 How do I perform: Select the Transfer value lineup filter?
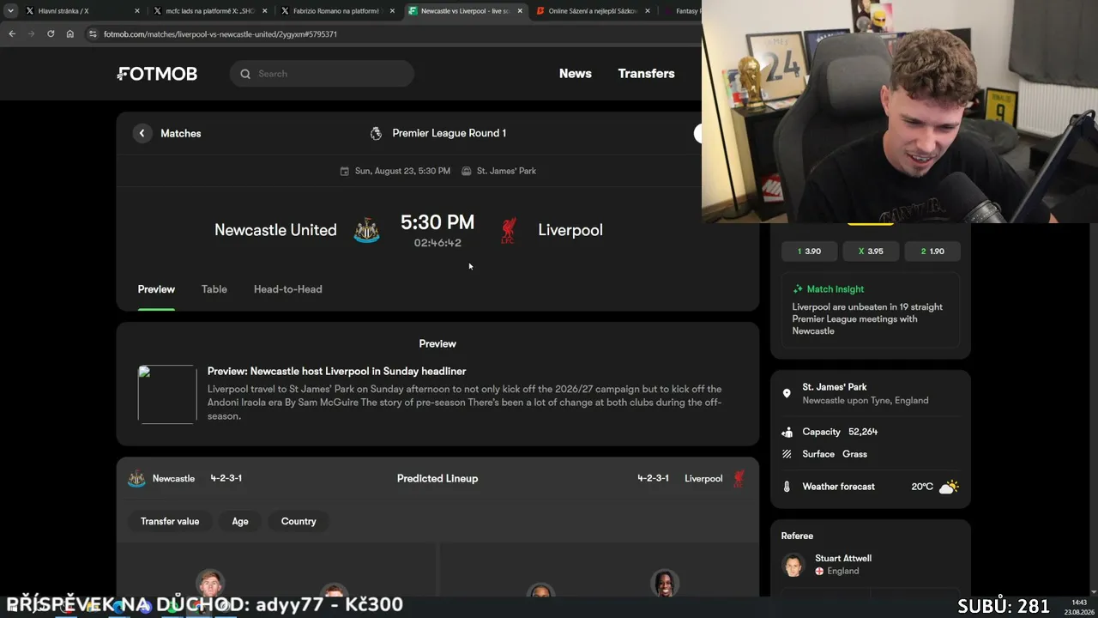tap(170, 521)
